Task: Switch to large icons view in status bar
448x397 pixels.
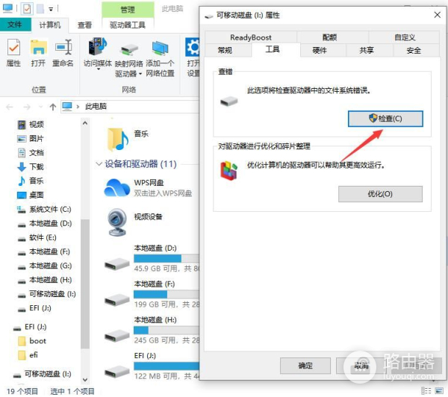Action: [x=439, y=390]
